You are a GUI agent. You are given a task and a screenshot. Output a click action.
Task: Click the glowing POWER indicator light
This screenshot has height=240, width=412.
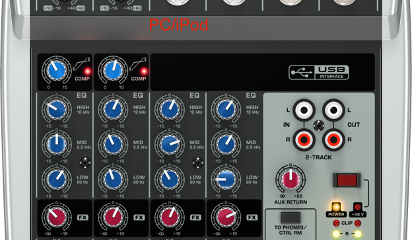click(x=336, y=206)
